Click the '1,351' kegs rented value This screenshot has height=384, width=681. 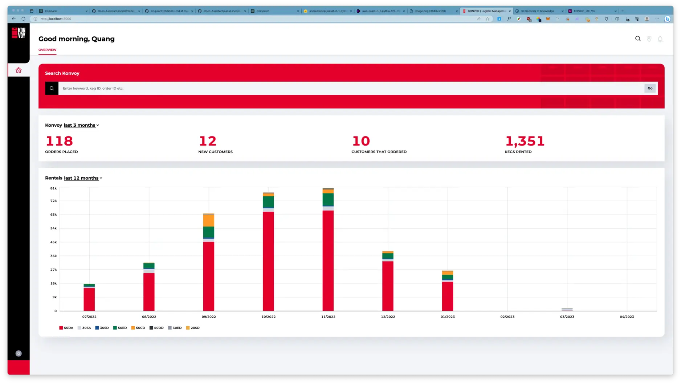coord(525,141)
